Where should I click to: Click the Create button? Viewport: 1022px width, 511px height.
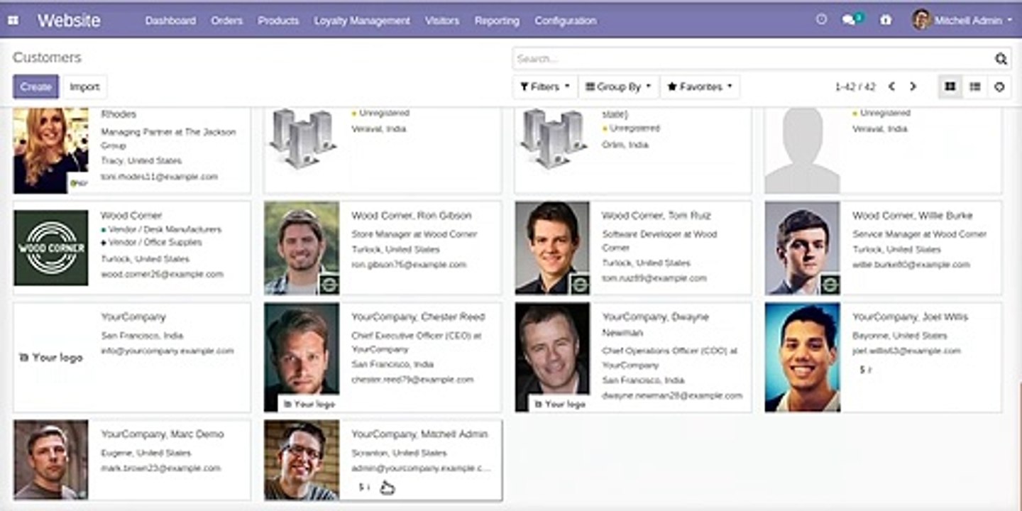point(35,87)
